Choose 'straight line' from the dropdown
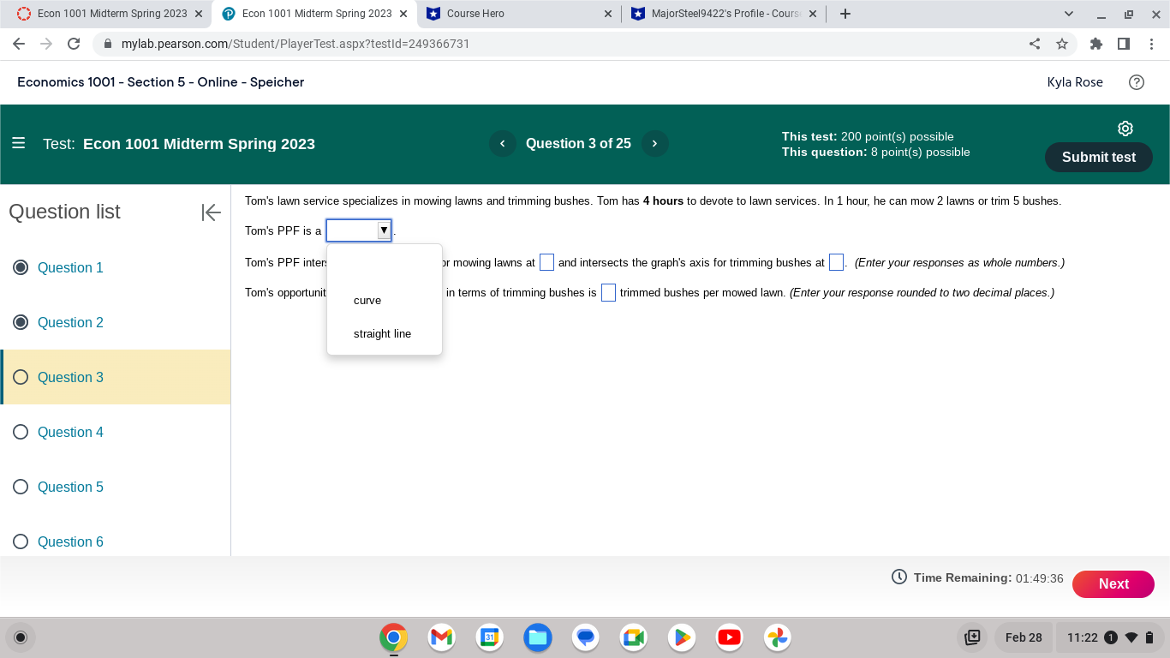Screen dimensions: 1170x658 (382, 333)
